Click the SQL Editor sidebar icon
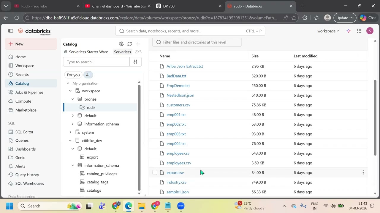The width and height of the screenshot is (380, 213). (11, 132)
